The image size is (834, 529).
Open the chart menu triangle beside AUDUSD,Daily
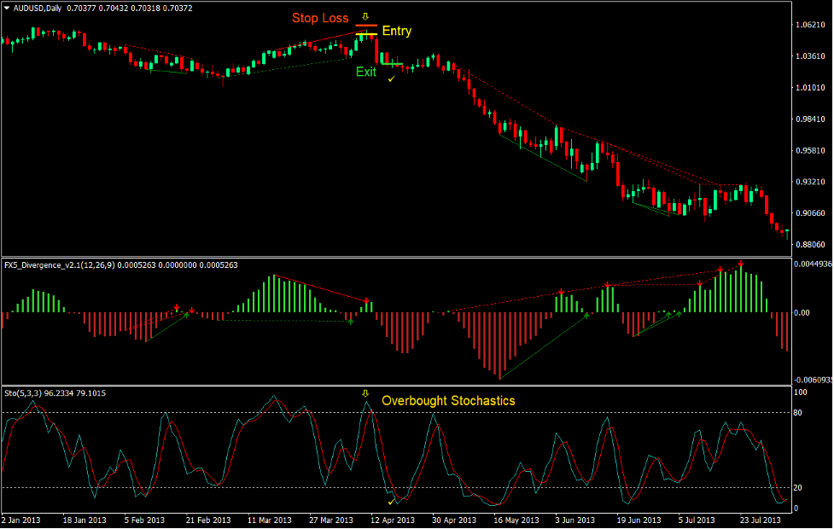point(8,8)
